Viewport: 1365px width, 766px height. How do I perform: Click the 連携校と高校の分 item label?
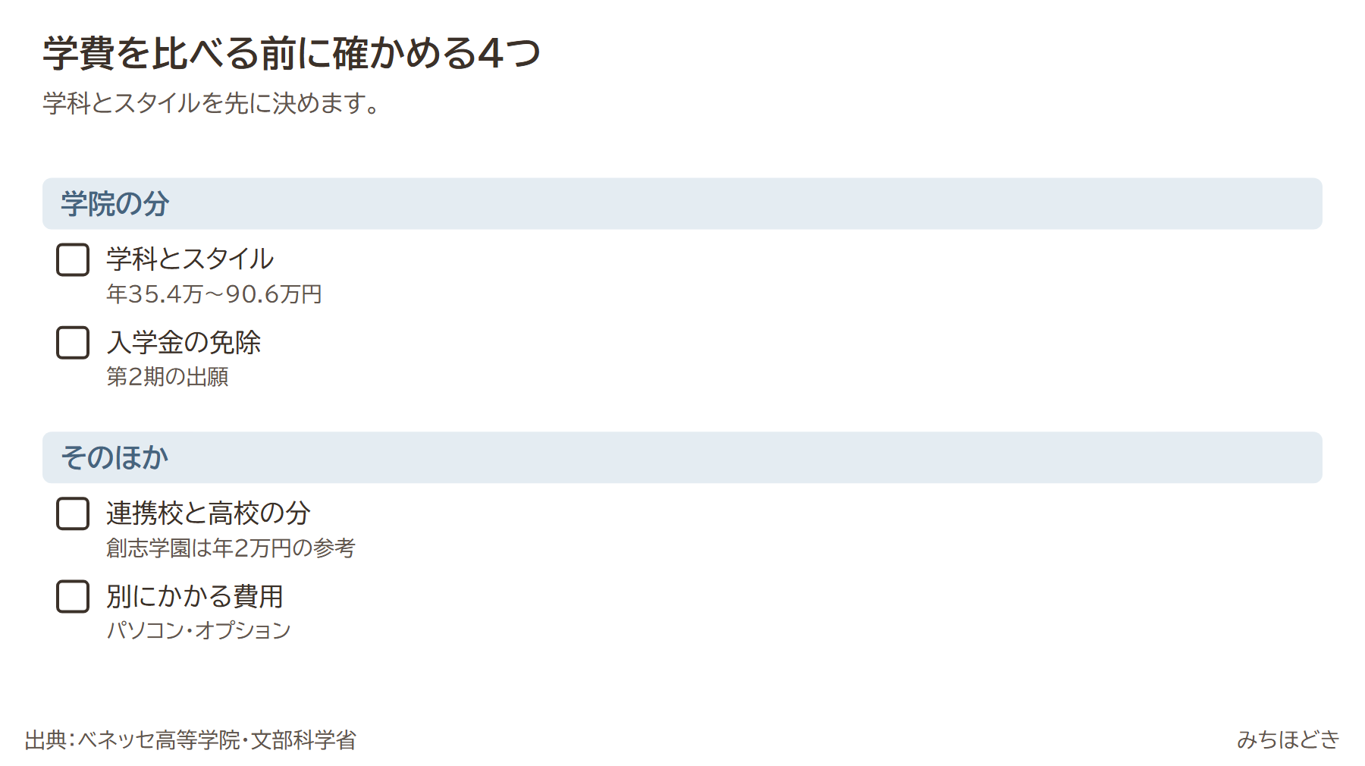pos(209,513)
